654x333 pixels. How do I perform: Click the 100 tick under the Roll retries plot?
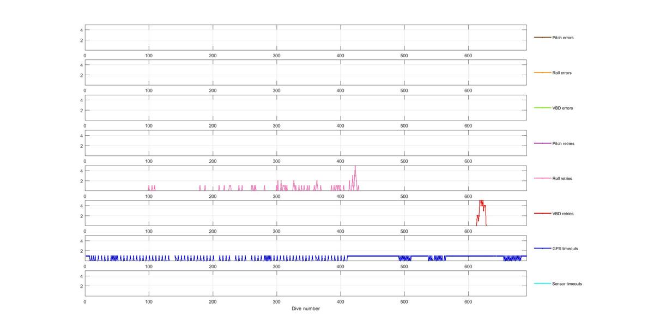click(149, 196)
